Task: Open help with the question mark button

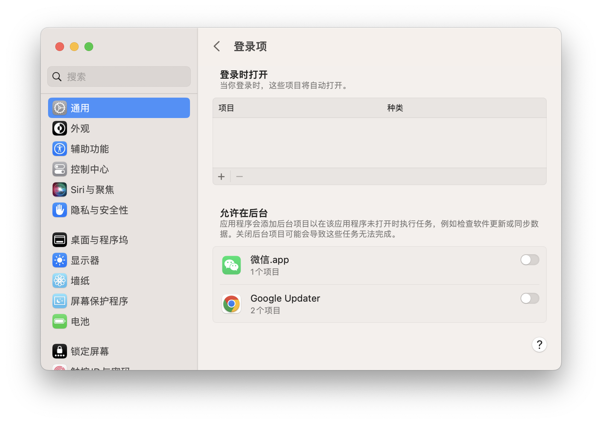Action: (539, 345)
